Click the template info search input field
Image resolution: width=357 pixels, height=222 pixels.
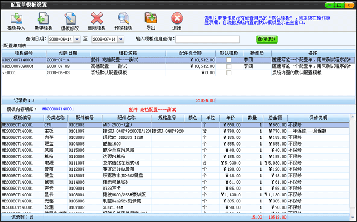(x=208, y=39)
